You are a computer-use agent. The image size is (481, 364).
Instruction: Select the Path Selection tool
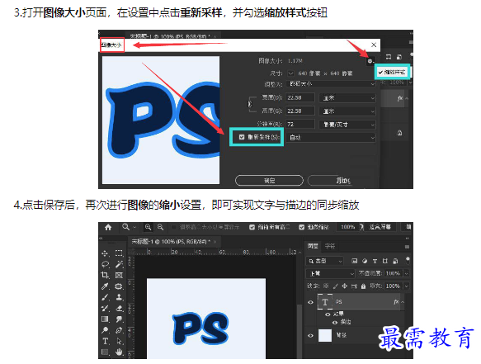tap(119, 341)
